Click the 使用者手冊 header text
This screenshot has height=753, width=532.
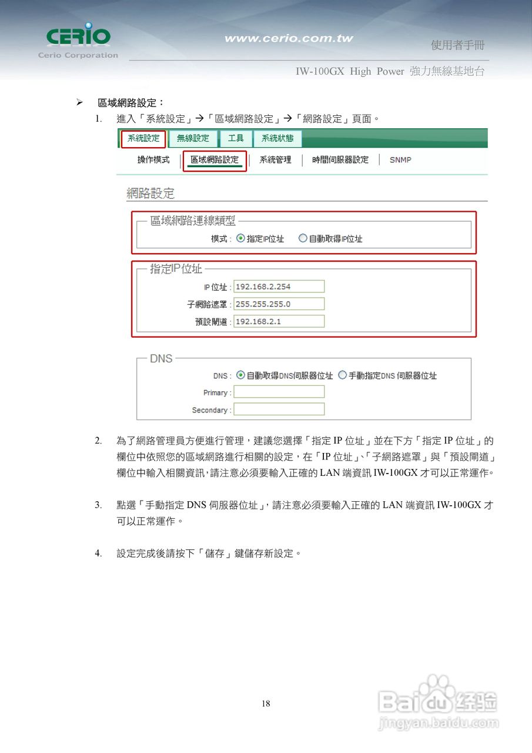point(458,45)
